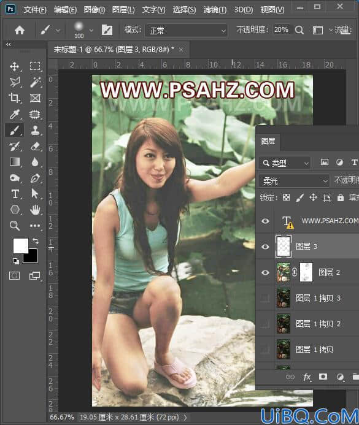Select the Blur tool
Screen dimensions: 359x425
tap(35, 162)
